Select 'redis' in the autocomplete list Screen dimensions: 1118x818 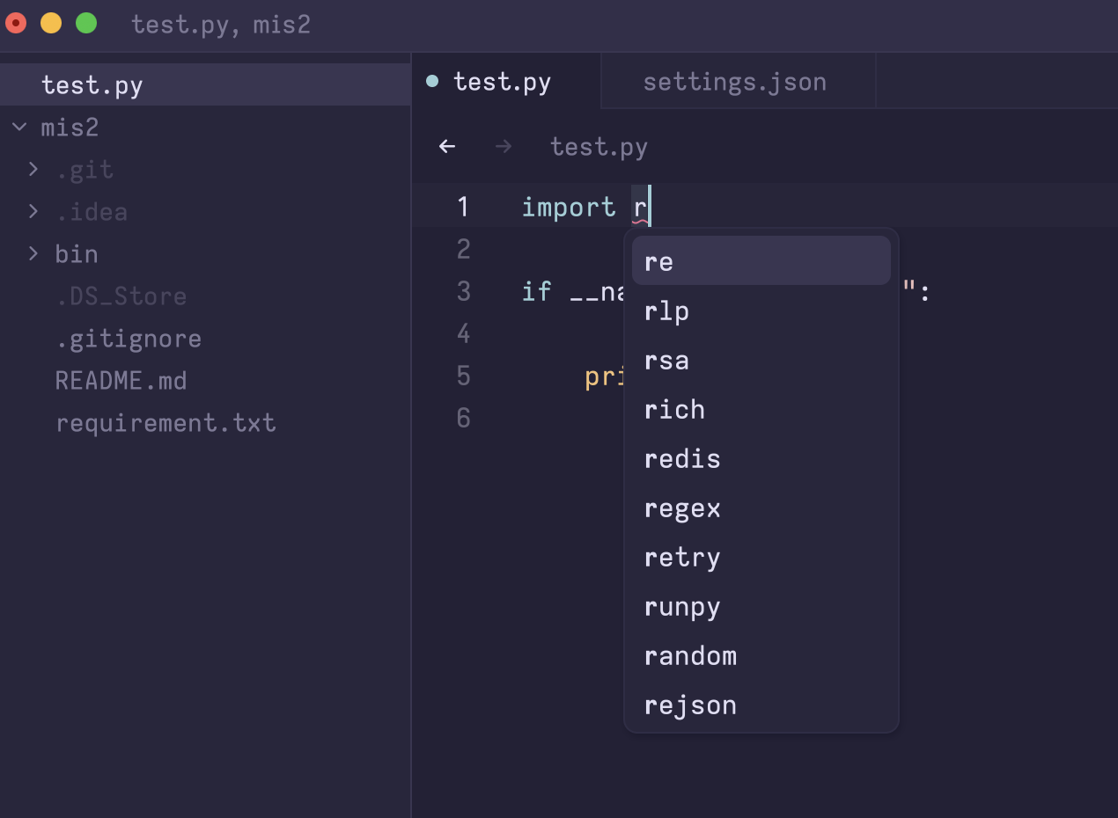[x=682, y=458]
